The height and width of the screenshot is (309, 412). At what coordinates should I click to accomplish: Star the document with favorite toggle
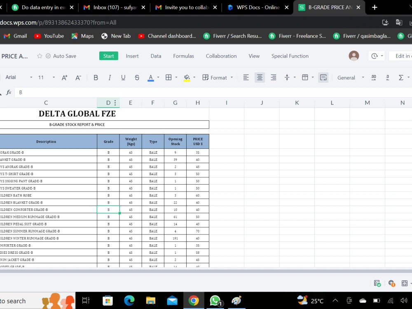pyautogui.click(x=39, y=56)
